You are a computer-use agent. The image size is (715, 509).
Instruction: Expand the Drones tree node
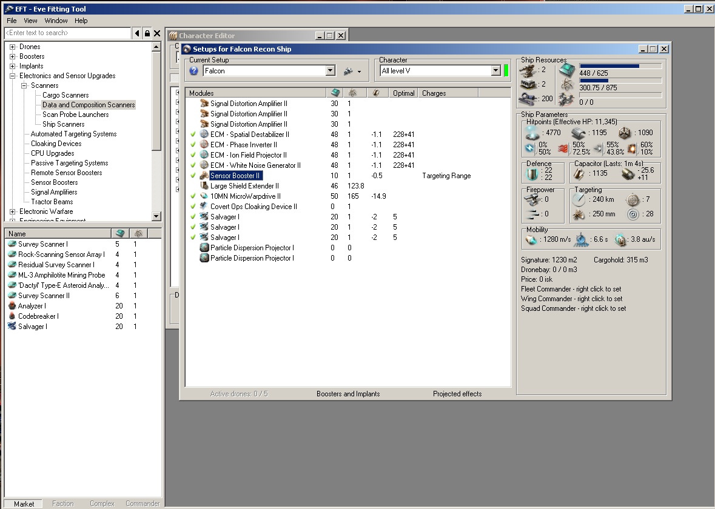pyautogui.click(x=13, y=47)
